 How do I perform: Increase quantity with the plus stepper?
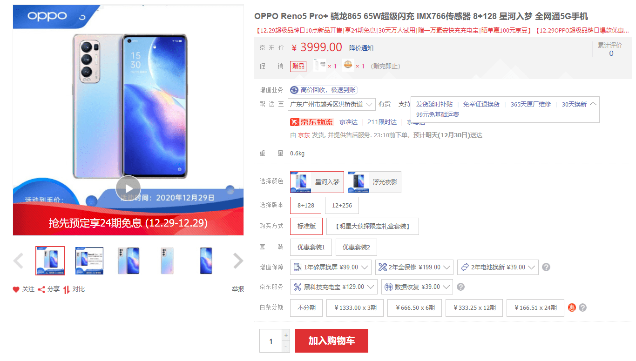pyautogui.click(x=286, y=335)
